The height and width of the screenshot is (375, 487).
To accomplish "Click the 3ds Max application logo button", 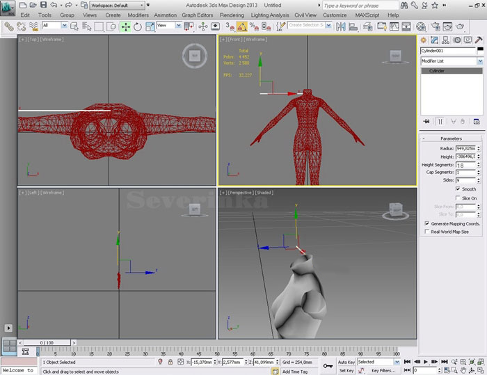I will click(8, 8).
